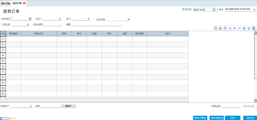Click the 是否赠品 column header
Screen dimensions: 257x120
point(140,34)
